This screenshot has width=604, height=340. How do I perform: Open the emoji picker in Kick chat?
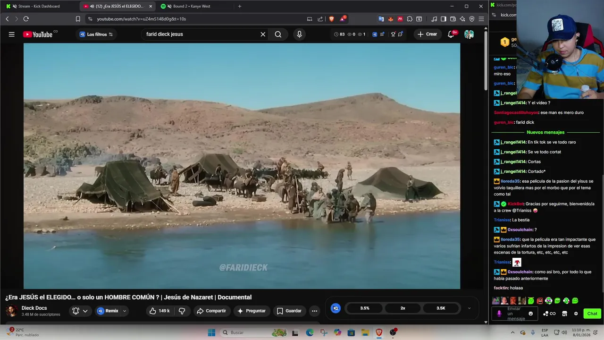coord(531,314)
